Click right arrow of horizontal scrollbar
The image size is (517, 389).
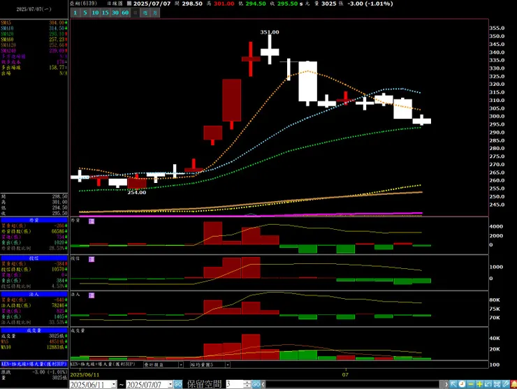click(x=446, y=384)
